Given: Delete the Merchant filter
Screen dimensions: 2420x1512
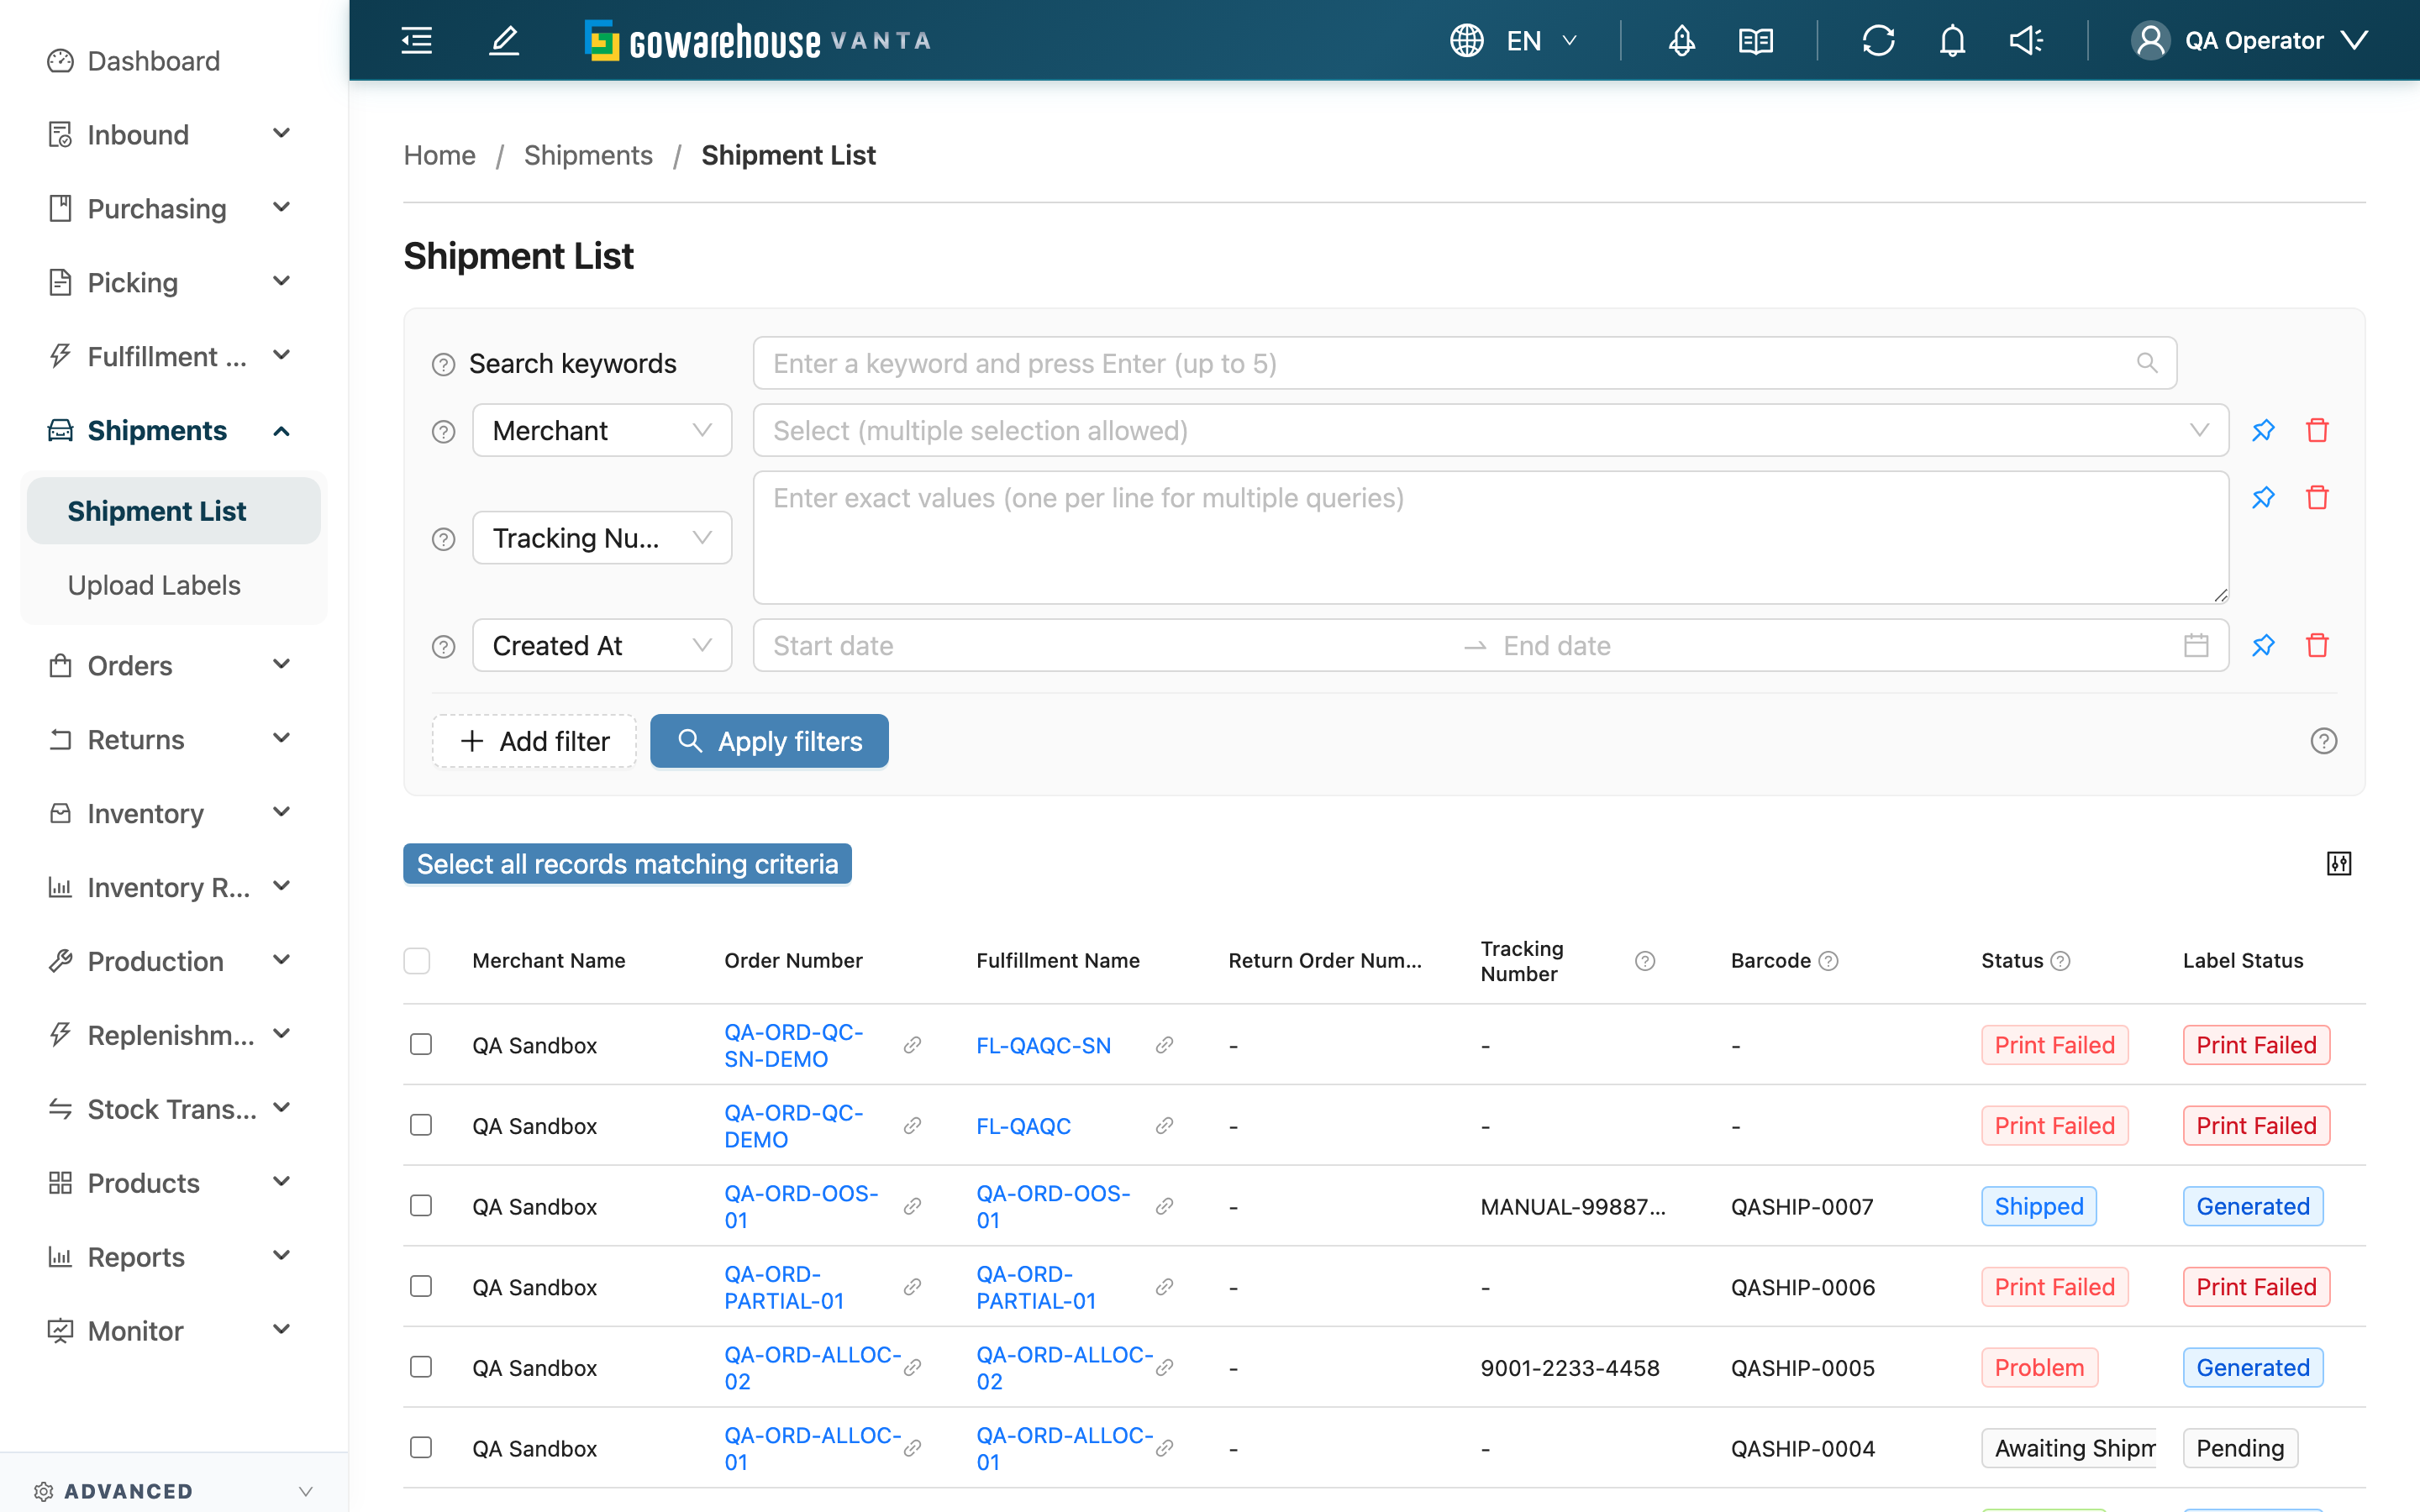Looking at the screenshot, I should click(x=2317, y=430).
